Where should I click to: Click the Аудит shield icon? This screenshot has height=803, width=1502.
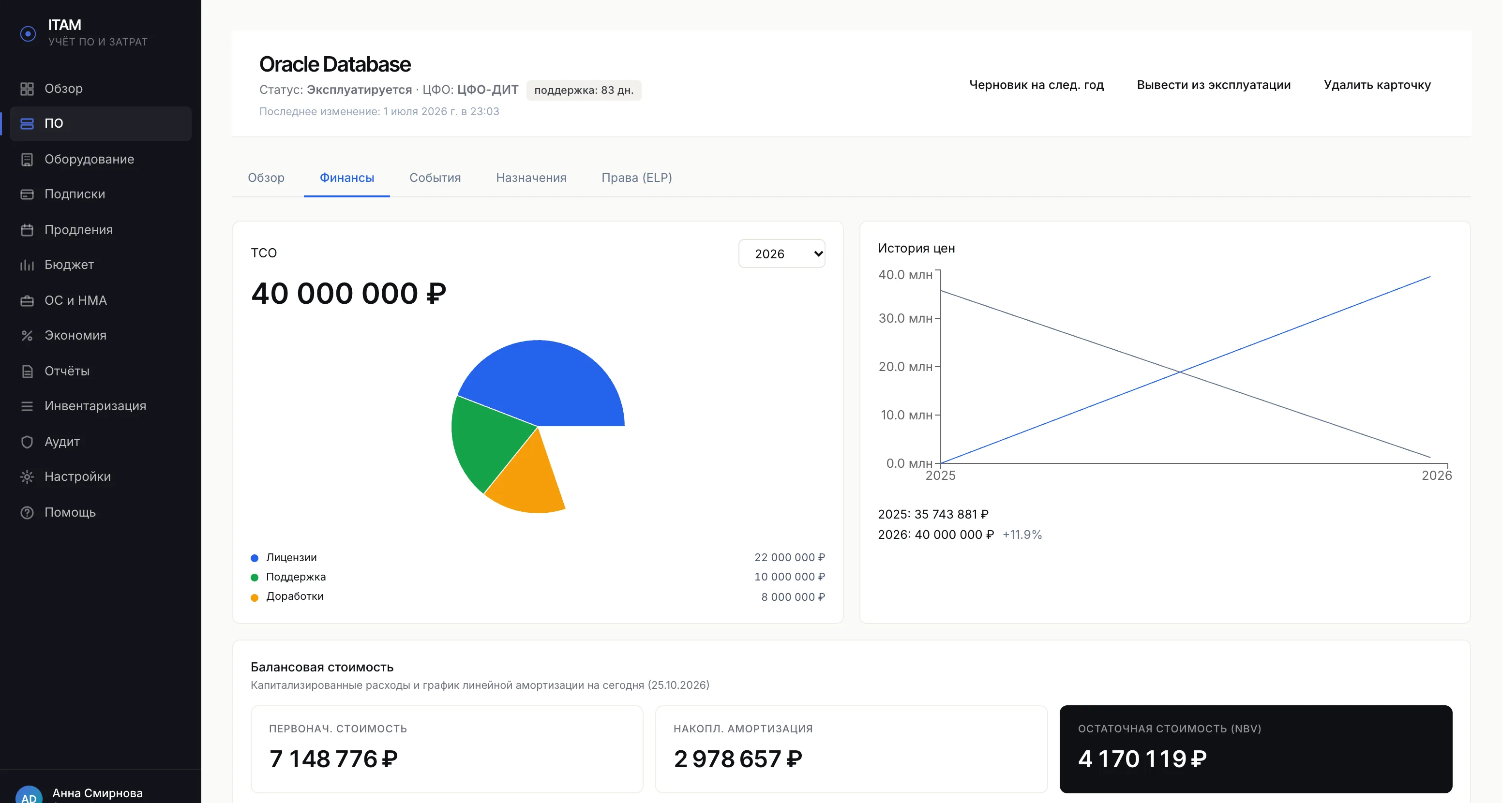click(x=27, y=442)
